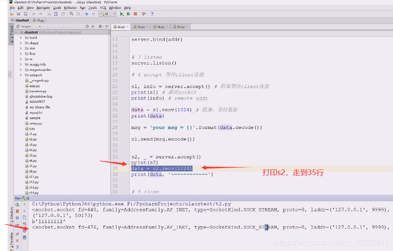Start debugging with the bug icon
393x251 pixels.
coord(128,14)
